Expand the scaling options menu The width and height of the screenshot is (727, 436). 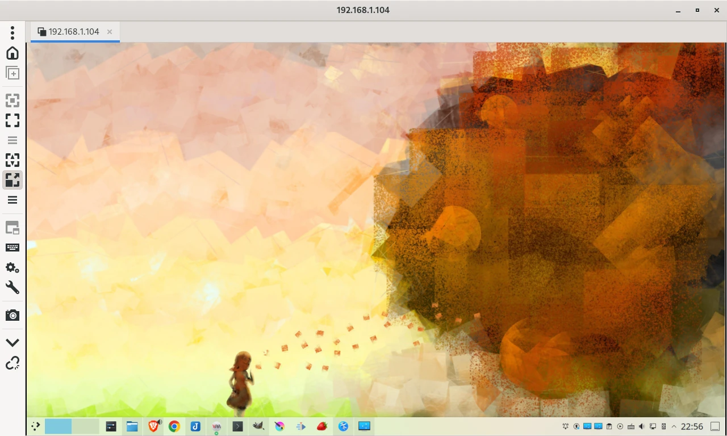(x=12, y=200)
